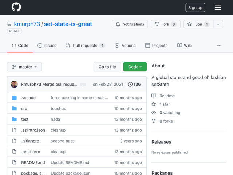Open the touchup commit message
Viewport: 233px width, 175px height.
[x=58, y=109]
